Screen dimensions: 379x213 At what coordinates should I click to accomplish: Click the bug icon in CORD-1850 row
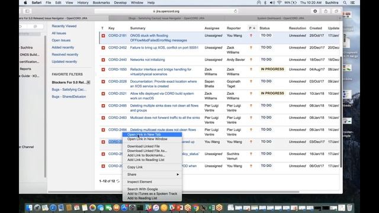point(103,70)
